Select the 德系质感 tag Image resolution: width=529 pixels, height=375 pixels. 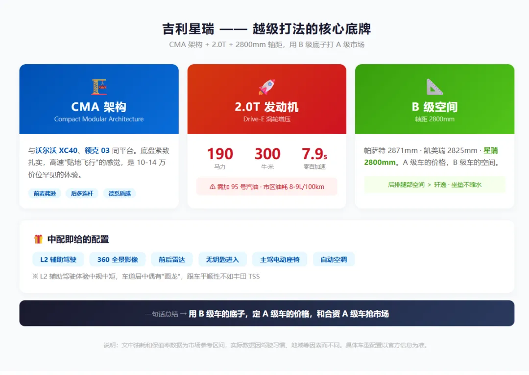tap(120, 193)
